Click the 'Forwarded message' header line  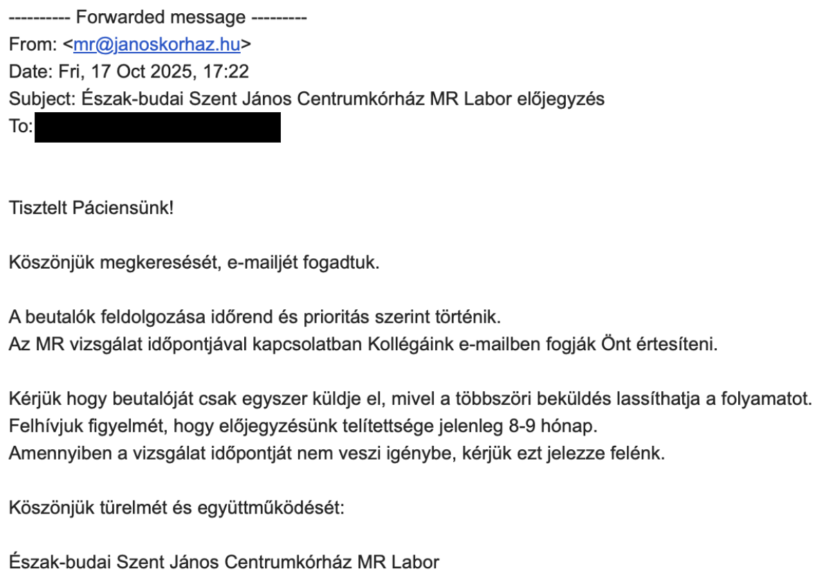(158, 17)
